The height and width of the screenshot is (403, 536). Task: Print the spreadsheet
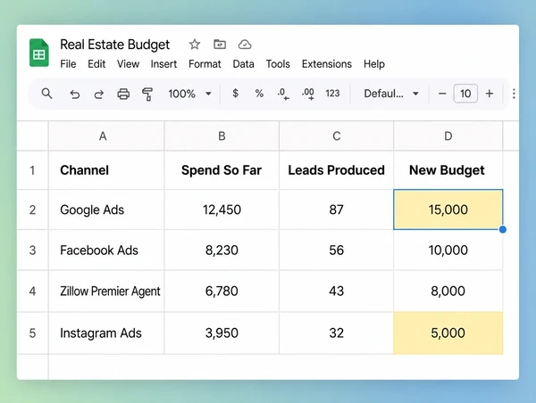tap(123, 94)
